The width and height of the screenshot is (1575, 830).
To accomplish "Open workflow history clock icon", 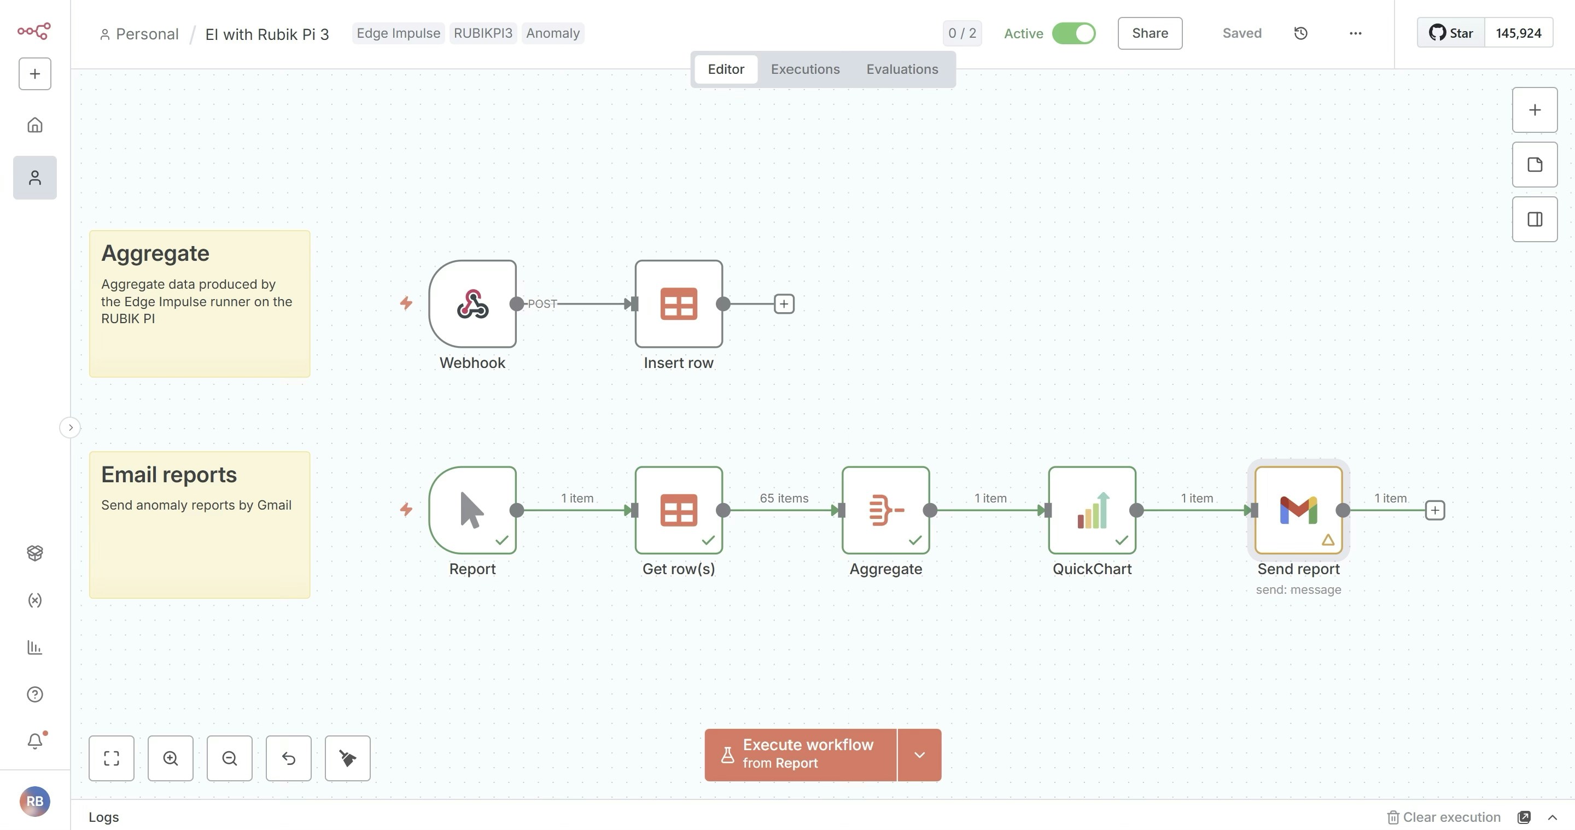I will [x=1300, y=33].
